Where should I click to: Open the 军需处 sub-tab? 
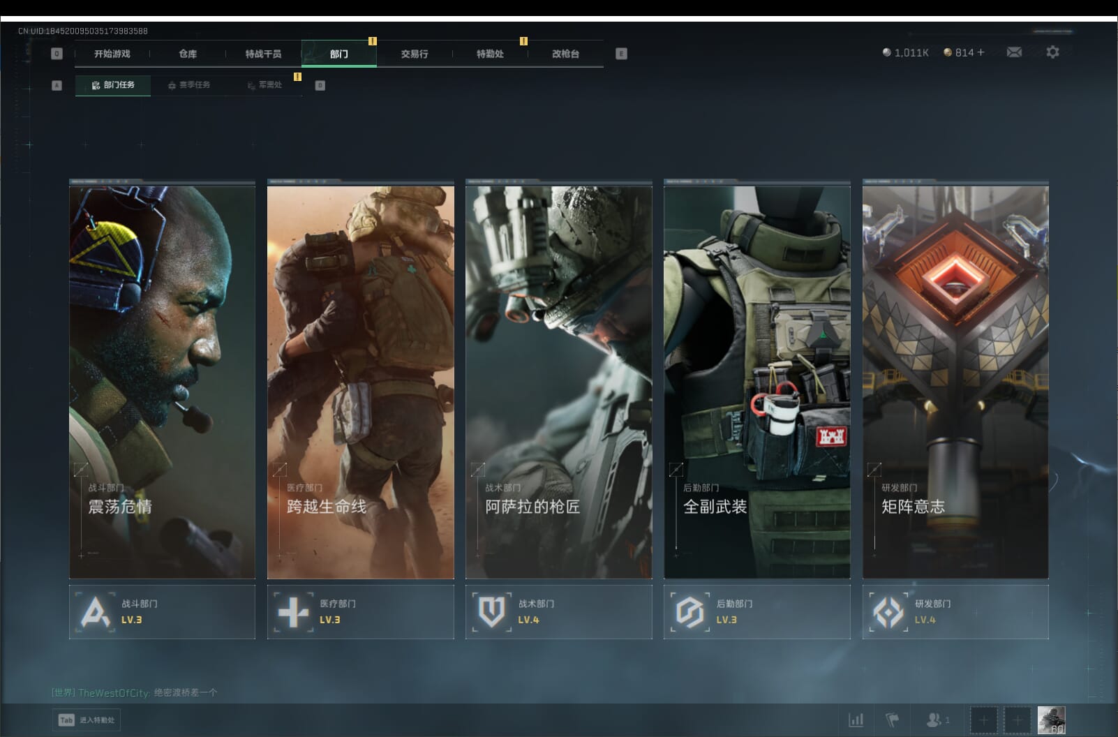(264, 85)
